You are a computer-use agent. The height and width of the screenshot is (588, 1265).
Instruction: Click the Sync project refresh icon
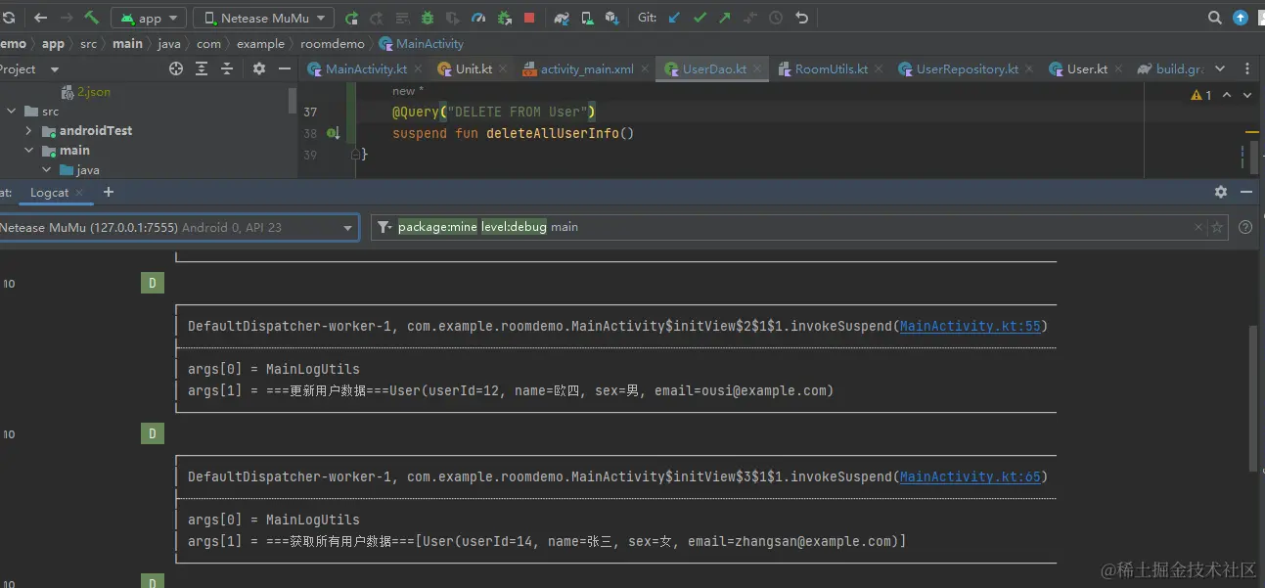pyautogui.click(x=8, y=18)
